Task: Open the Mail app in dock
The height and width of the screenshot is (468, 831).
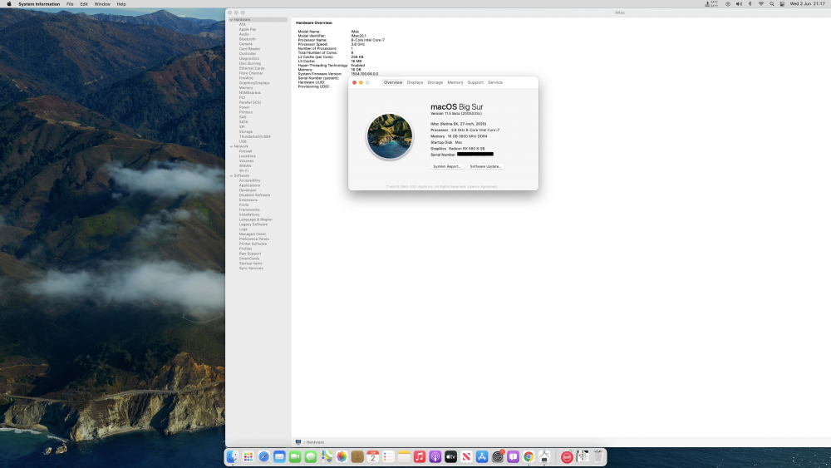Action: pos(279,456)
